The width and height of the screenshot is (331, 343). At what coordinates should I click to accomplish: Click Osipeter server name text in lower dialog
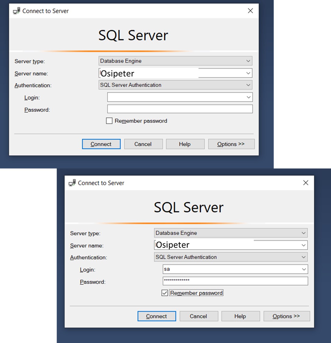tap(173, 245)
